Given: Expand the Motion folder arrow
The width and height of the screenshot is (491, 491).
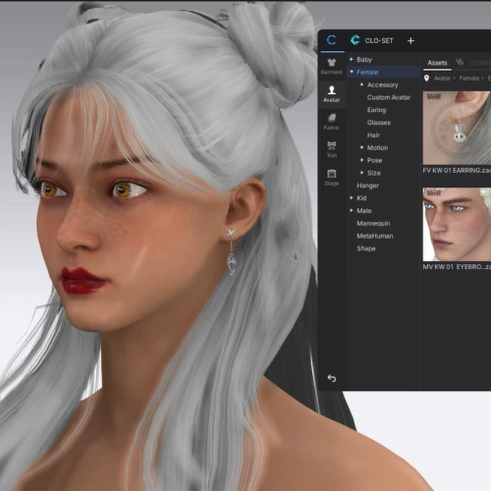Looking at the screenshot, I should [x=361, y=147].
